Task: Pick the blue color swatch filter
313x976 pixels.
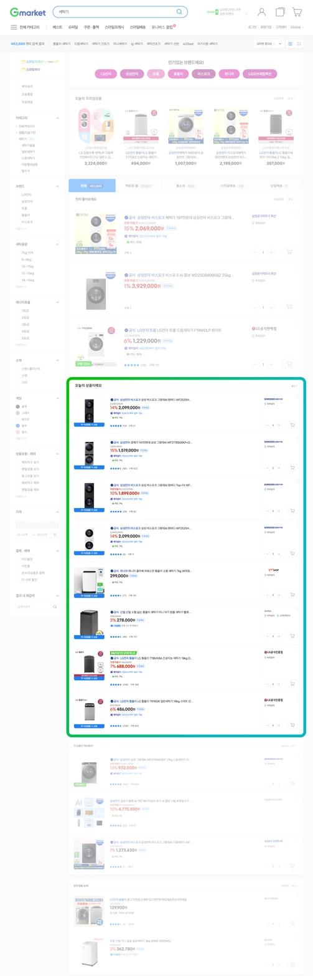Action: (17, 426)
